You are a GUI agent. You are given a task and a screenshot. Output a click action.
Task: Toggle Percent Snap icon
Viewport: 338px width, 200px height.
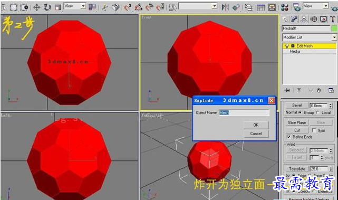(149, 7)
